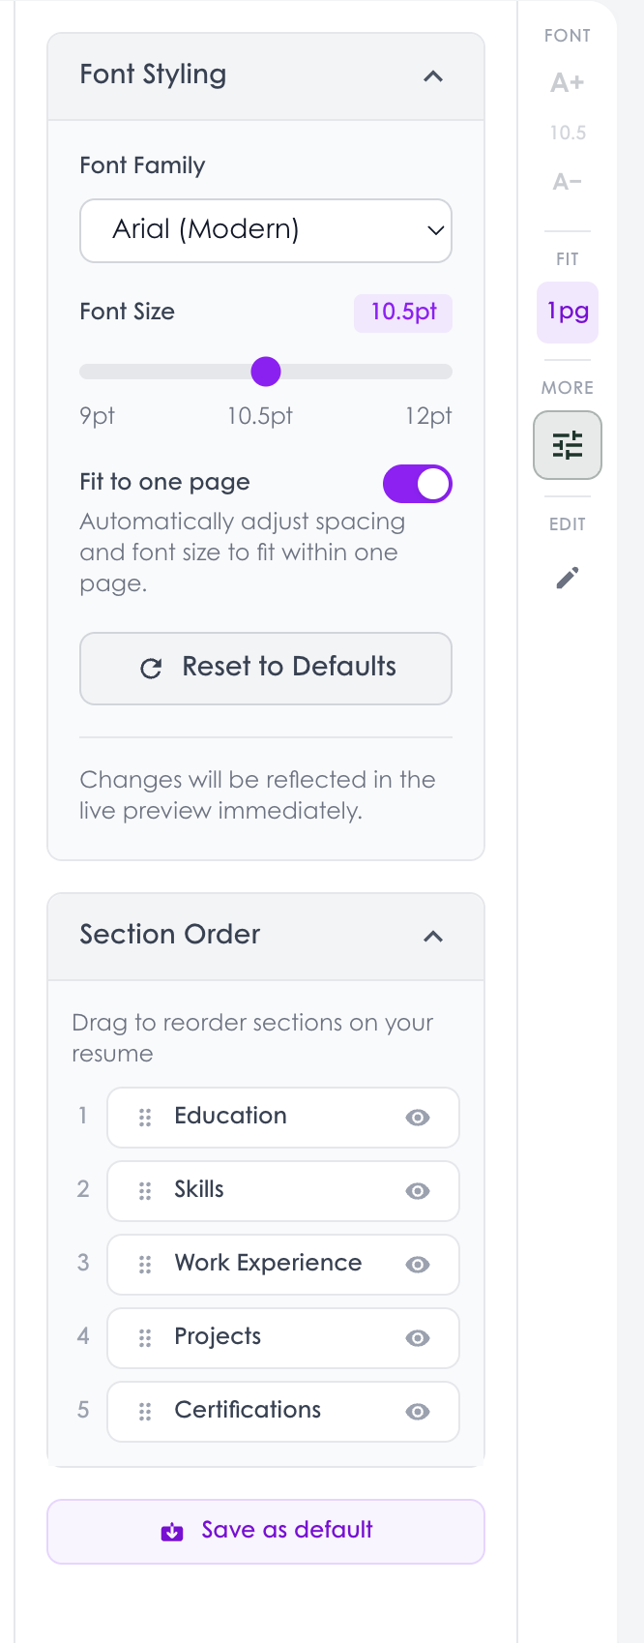Open the Font Family dropdown
644x1643 pixels.
pos(266,230)
